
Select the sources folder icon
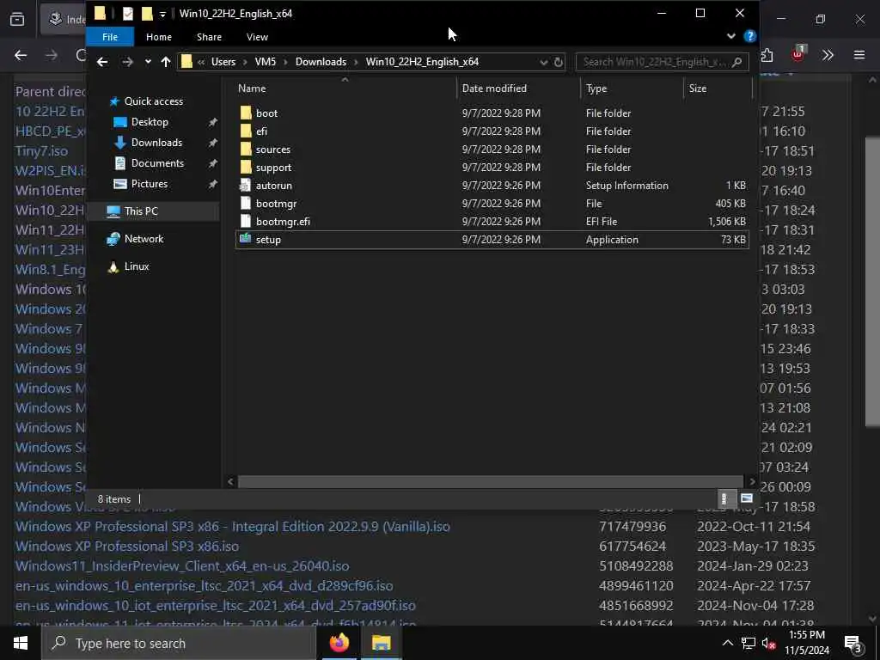point(246,150)
